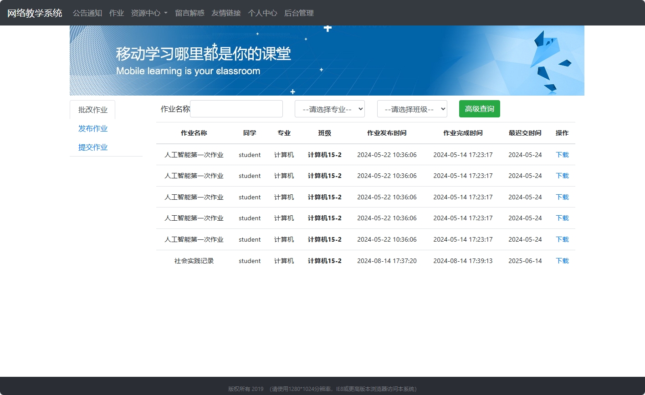Open the 公告通知 menu item
645x395 pixels.
click(87, 13)
